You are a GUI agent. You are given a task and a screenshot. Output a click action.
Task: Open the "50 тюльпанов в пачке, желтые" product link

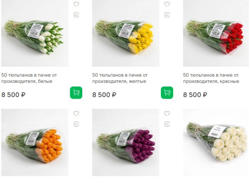[x=120, y=78]
